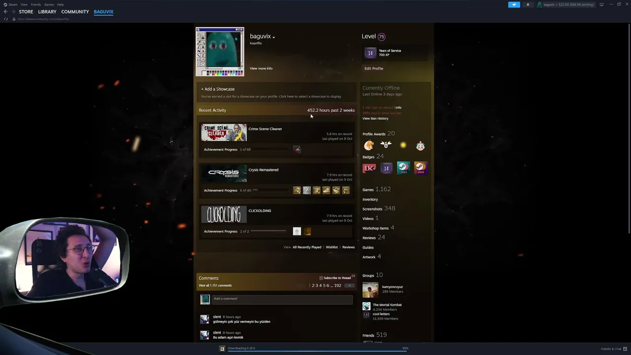Click the VAC ban Info link
631x355 pixels.
tap(398, 107)
